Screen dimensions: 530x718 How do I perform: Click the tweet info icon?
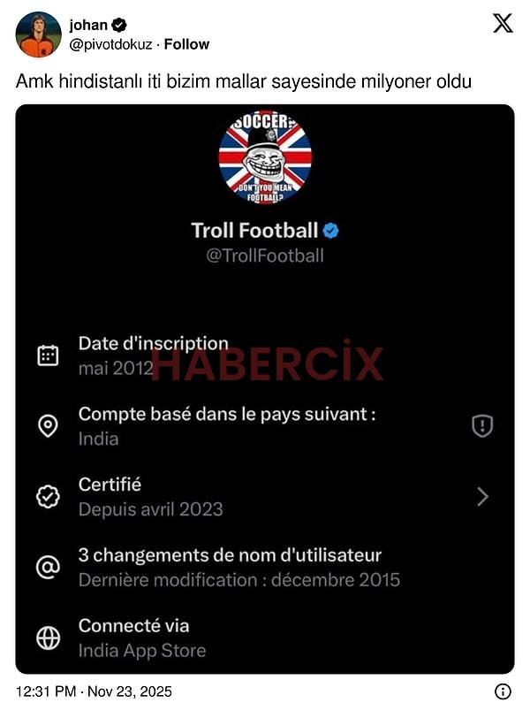[x=502, y=691]
